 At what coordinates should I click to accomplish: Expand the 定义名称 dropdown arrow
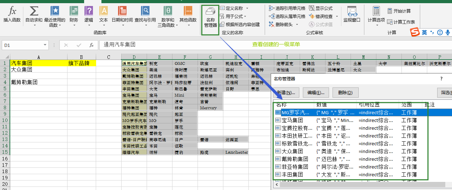(247, 8)
